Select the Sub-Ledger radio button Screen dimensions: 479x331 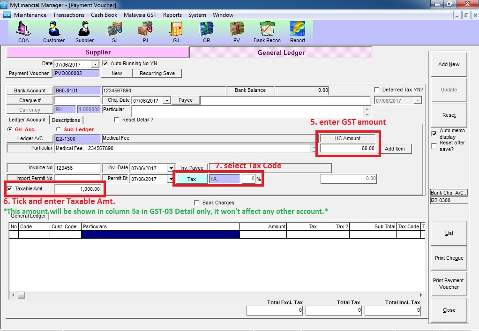click(x=59, y=129)
